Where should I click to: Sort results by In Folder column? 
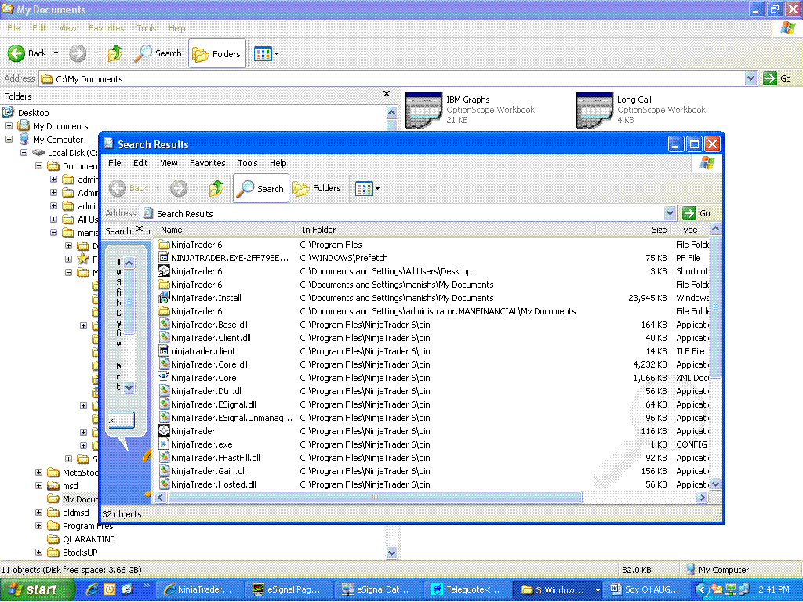445,230
